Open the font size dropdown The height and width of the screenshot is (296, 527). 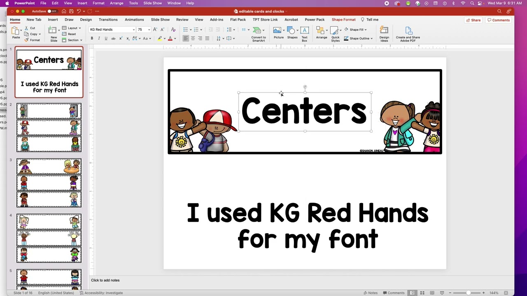tap(149, 30)
